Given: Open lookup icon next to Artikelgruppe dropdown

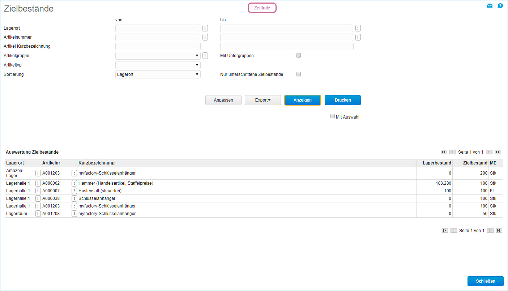Looking at the screenshot, I should (x=205, y=56).
